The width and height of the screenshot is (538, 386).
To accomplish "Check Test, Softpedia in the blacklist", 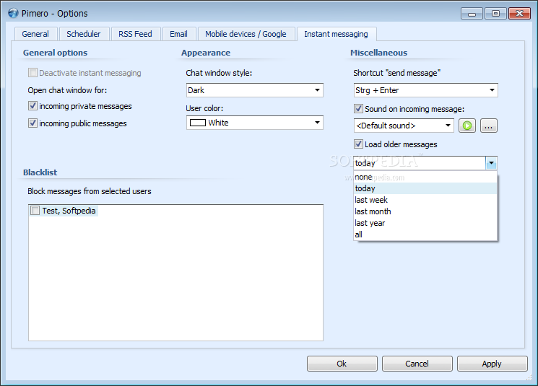I will coord(35,210).
